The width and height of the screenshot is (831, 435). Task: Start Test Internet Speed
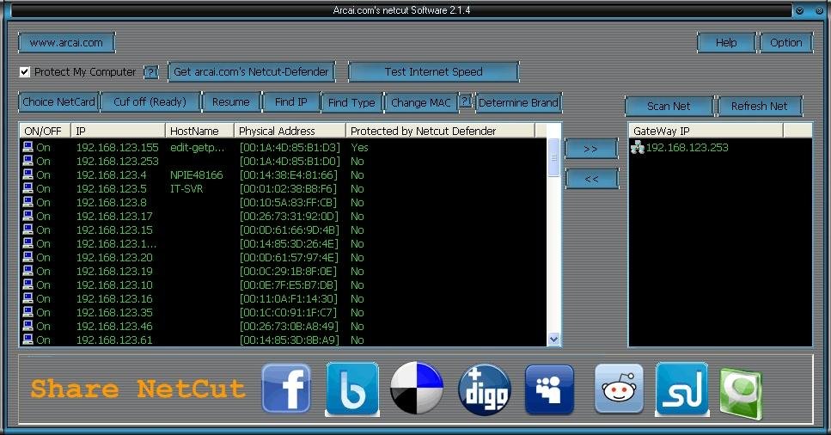(433, 71)
